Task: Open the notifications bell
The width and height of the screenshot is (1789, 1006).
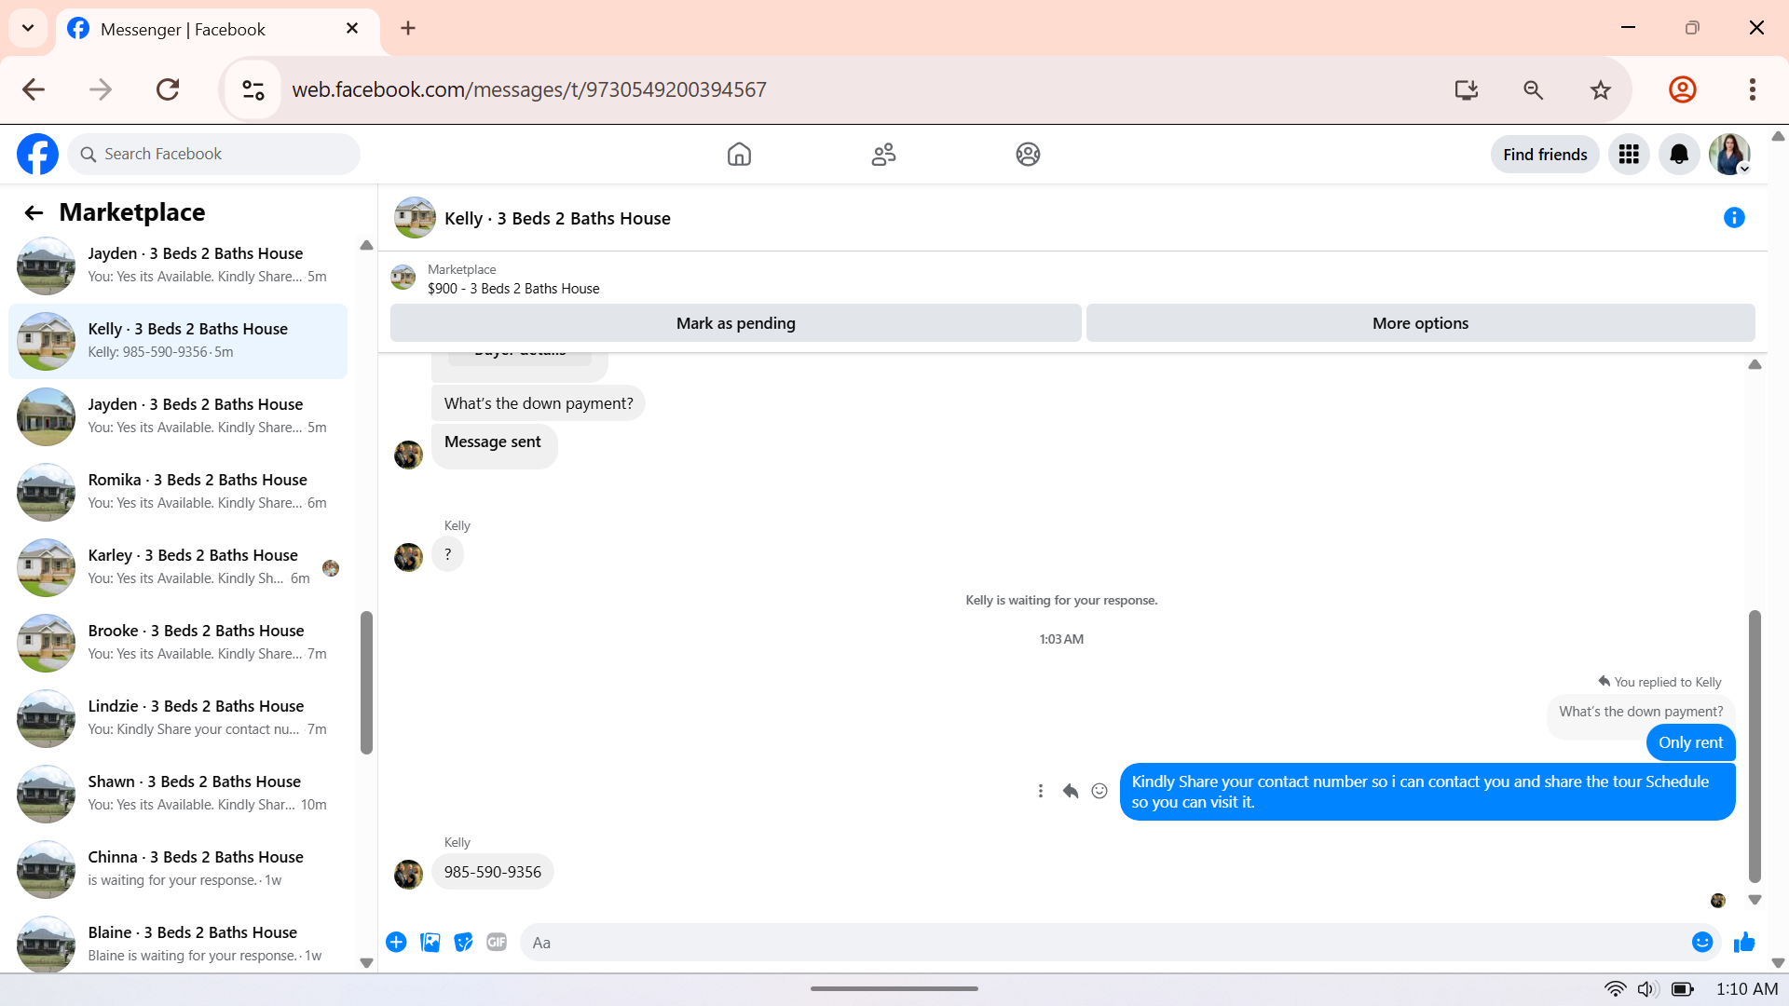Action: pos(1679,154)
